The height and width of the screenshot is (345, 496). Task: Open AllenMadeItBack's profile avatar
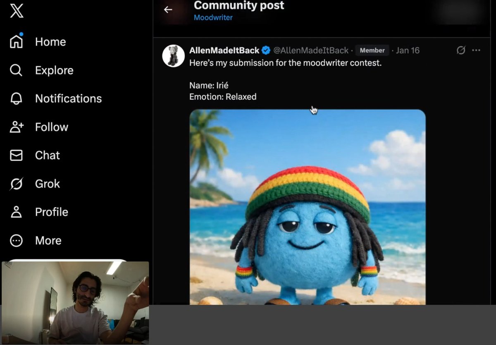pos(173,56)
